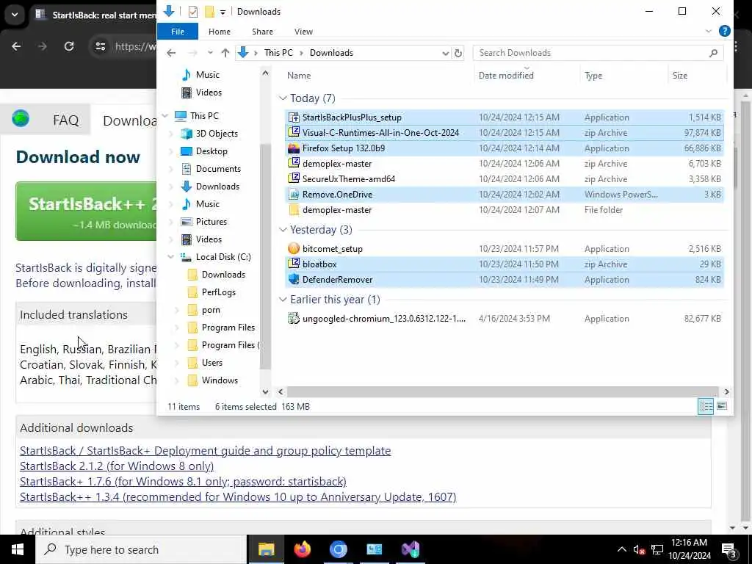Open the File ribbon tab
This screenshot has width=752, height=564.
tap(178, 32)
